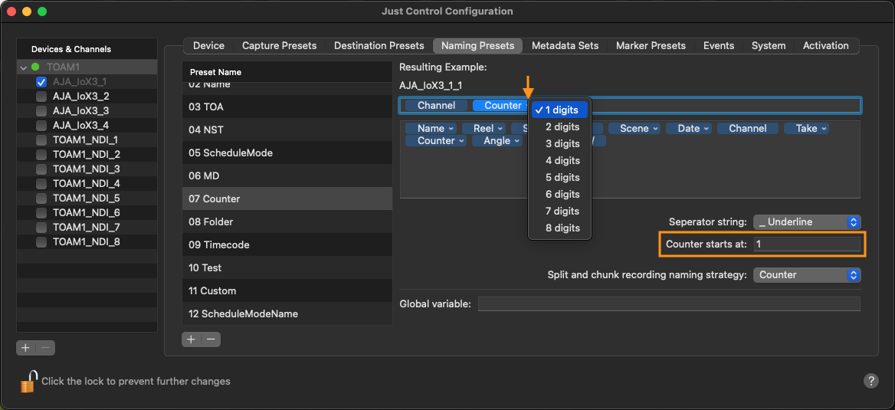Select preset 04 NST
The image size is (895, 410).
click(287, 130)
